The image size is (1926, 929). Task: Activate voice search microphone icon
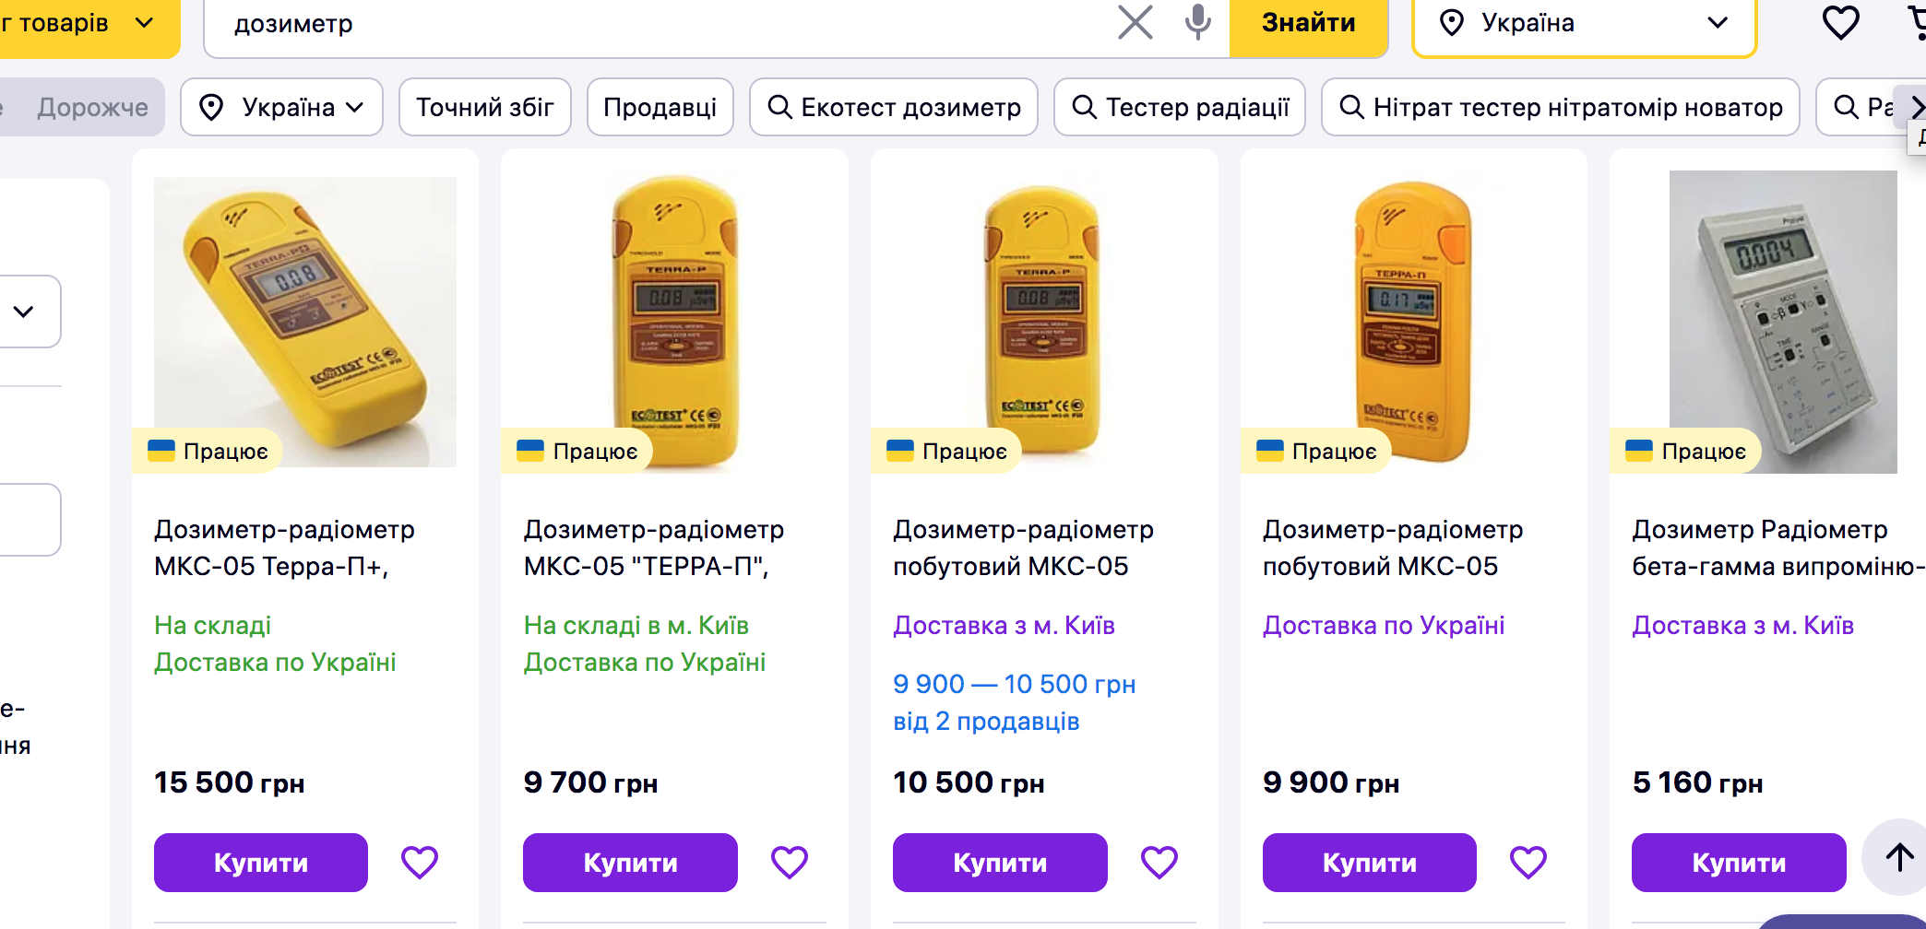point(1197,22)
